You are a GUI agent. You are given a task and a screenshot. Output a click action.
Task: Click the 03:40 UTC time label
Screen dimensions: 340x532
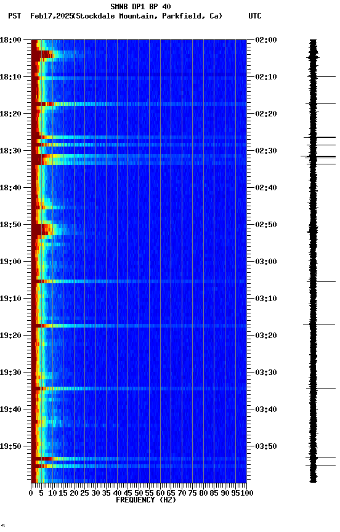(266, 409)
